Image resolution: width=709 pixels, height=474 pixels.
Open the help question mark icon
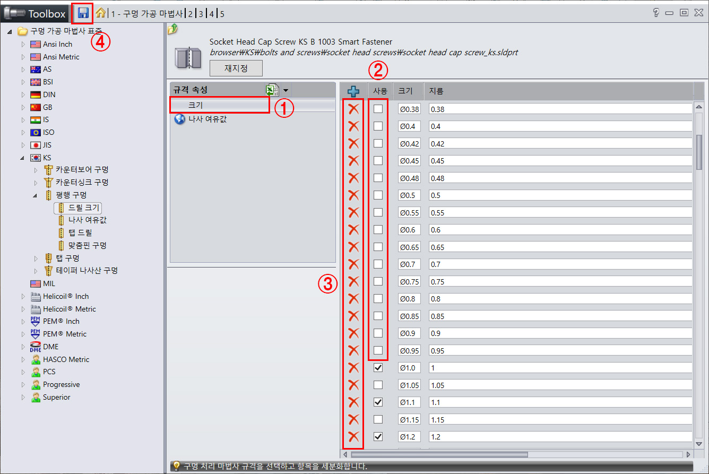[x=656, y=13]
